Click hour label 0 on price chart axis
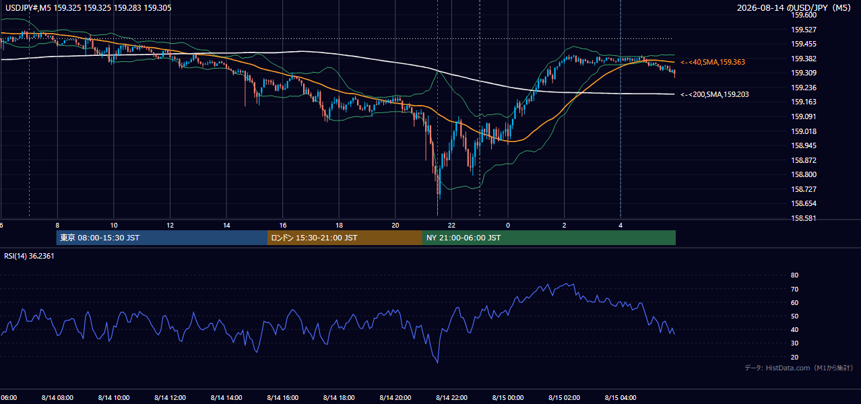Viewport: 861px width, 404px height. click(508, 225)
